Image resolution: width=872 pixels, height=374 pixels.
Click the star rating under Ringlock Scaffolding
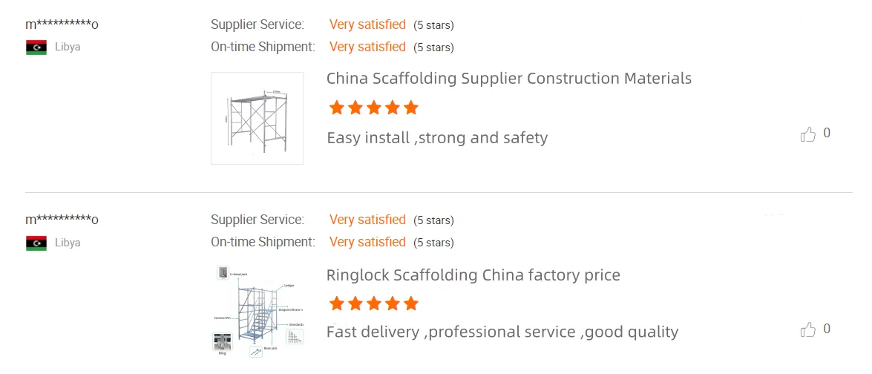pos(373,304)
